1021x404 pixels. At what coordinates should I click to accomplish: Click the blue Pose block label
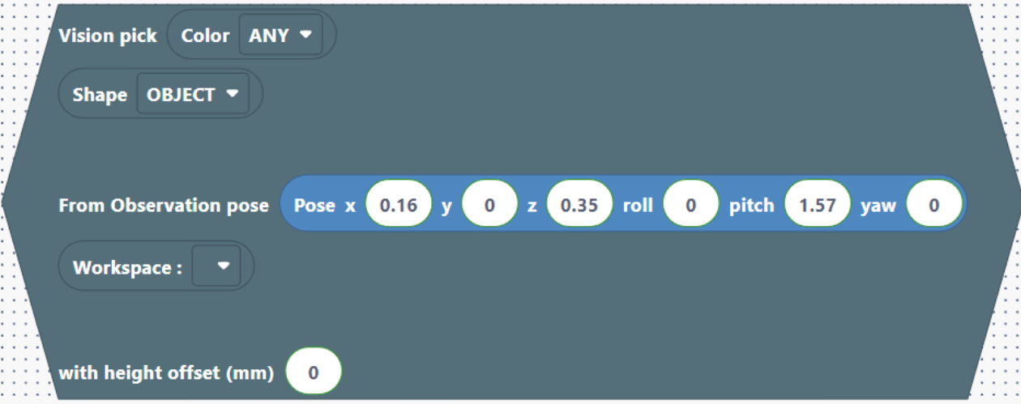coord(314,206)
